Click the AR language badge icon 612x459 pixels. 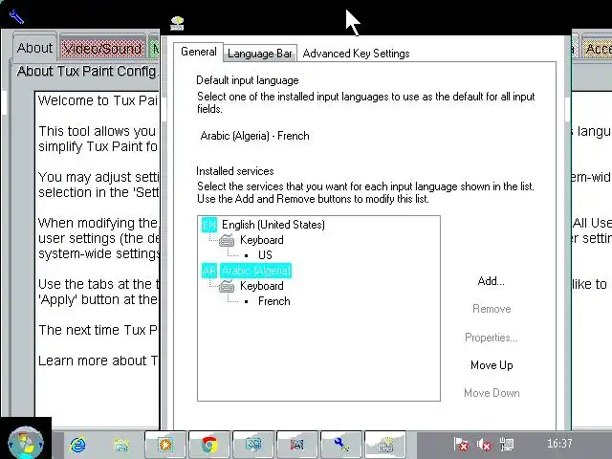209,271
